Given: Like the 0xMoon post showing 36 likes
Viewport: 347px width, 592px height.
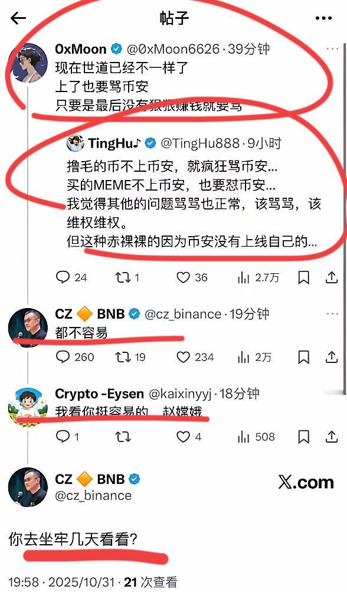Looking at the screenshot, I should pos(192,278).
